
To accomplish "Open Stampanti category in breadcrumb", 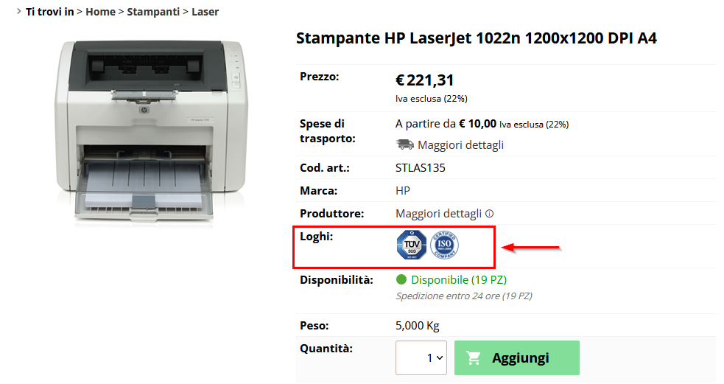I will pos(153,12).
